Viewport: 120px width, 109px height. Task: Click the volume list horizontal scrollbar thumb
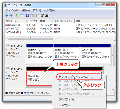point(31,38)
